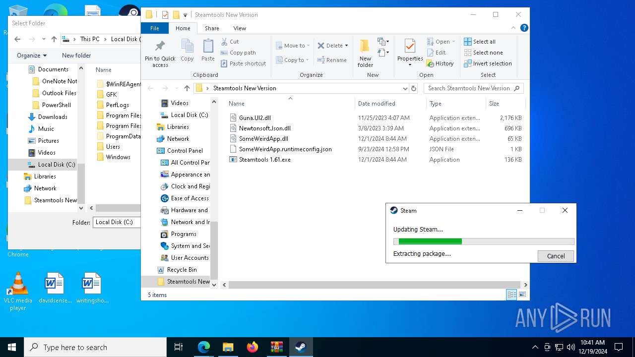Click Select all in ribbon
Image resolution: width=635 pixels, height=357 pixels.
(x=480, y=42)
